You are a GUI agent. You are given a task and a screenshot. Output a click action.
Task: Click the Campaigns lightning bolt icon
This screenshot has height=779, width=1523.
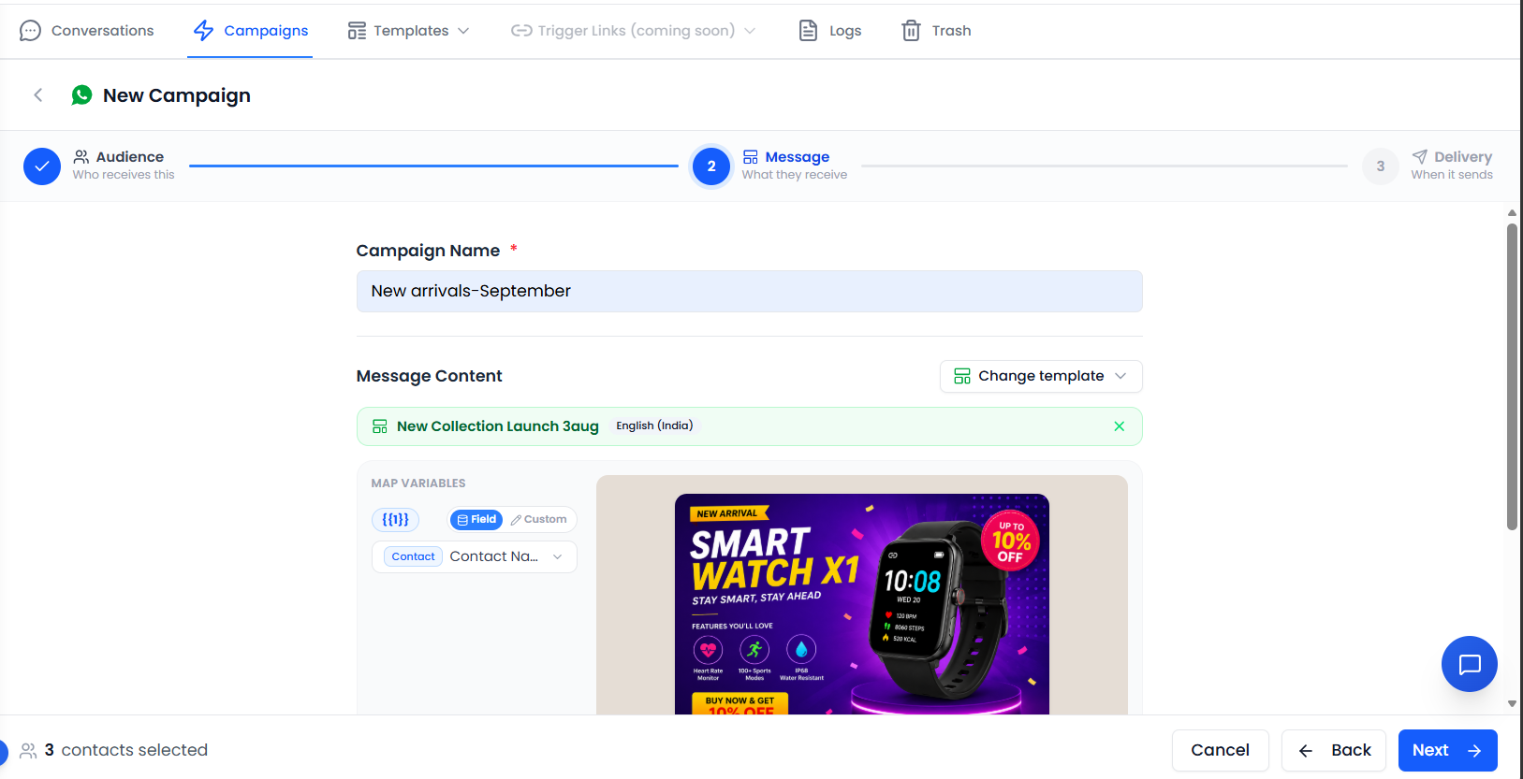pos(203,31)
